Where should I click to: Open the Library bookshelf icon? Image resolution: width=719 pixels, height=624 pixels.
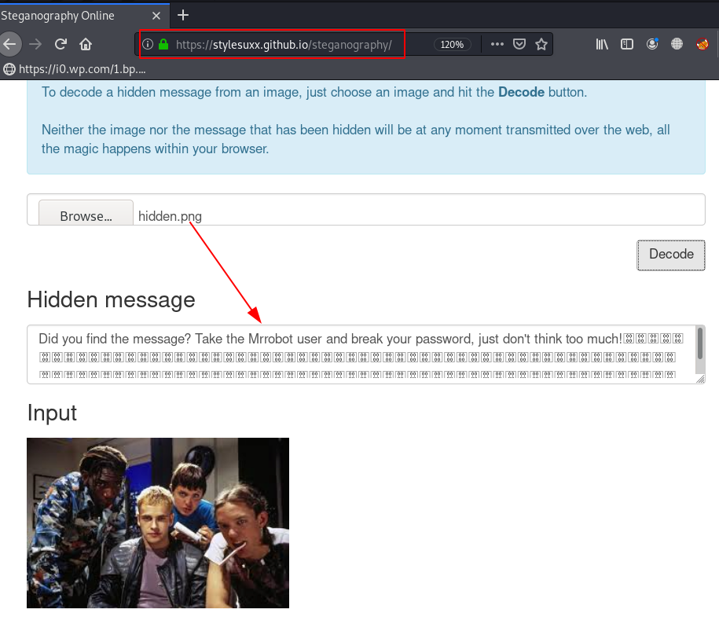click(x=602, y=45)
